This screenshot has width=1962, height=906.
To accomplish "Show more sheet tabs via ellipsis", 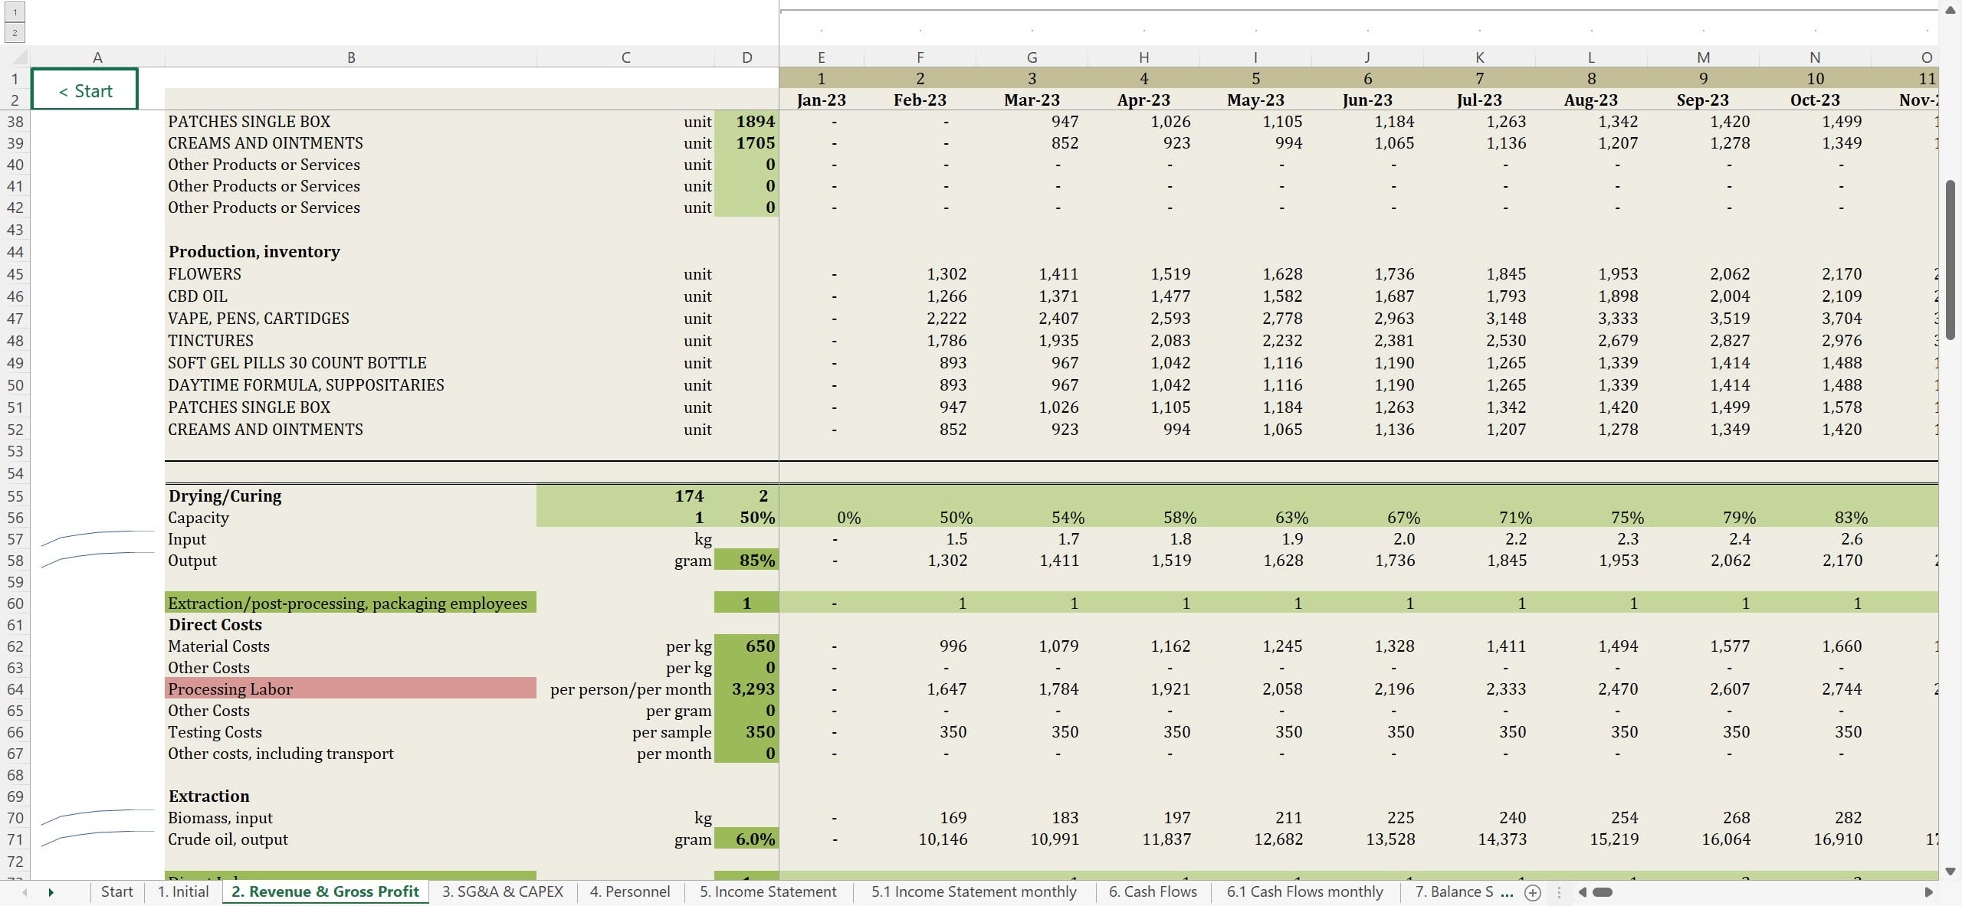I will pyautogui.click(x=1507, y=892).
